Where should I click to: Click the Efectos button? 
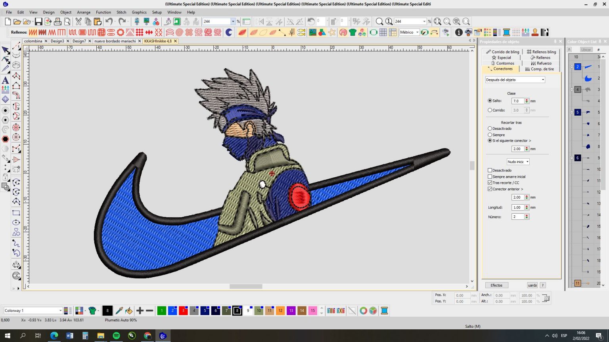pos(496,285)
